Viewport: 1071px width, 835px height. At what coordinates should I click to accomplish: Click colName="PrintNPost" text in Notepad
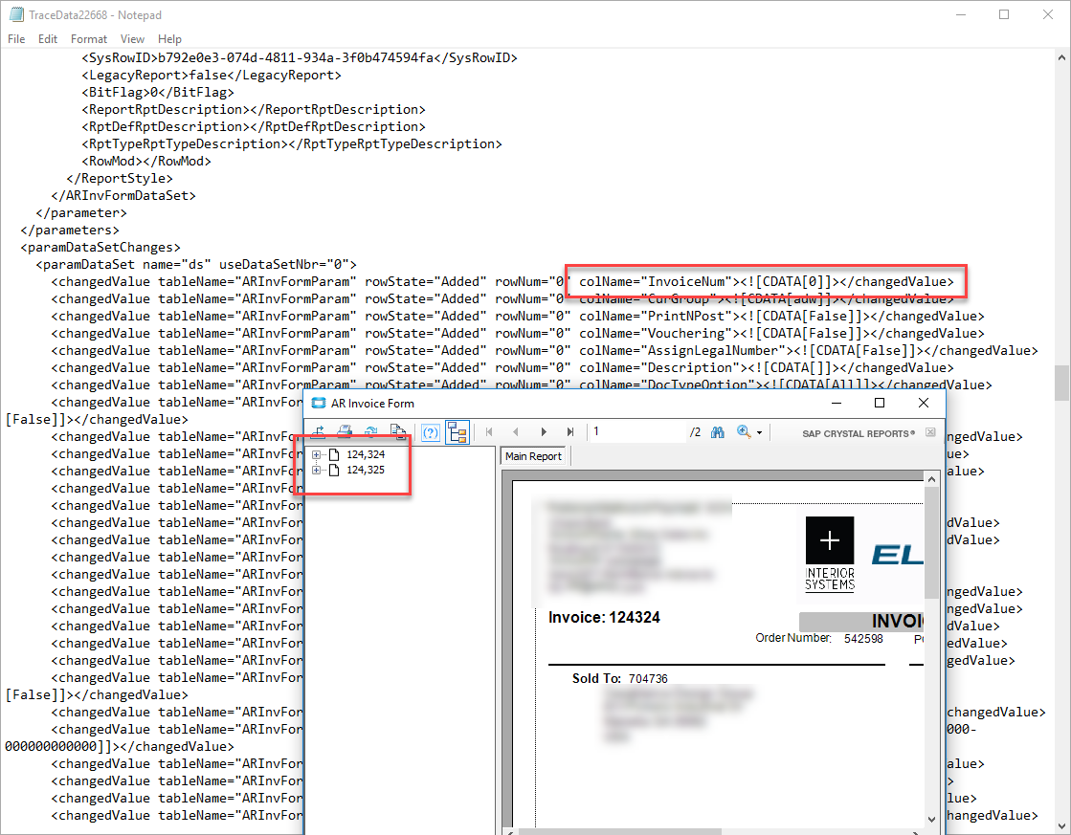click(x=656, y=316)
